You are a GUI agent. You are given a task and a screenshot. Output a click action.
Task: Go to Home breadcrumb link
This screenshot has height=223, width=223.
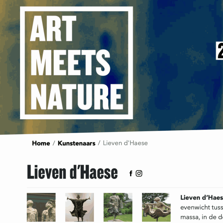point(41,143)
